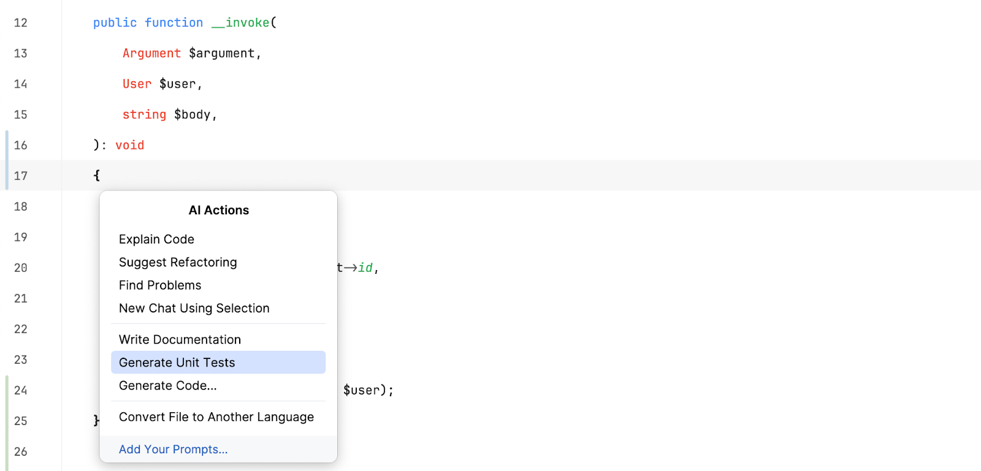Click the User type hint

(x=137, y=84)
